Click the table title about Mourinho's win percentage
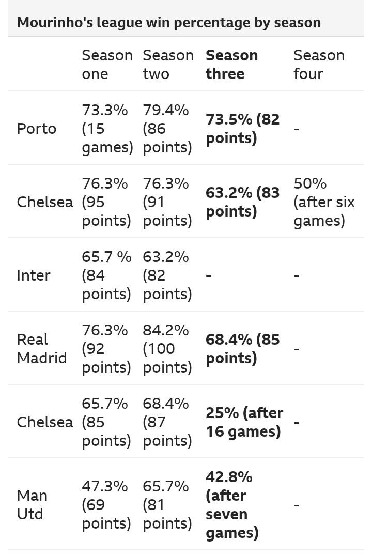The width and height of the screenshot is (372, 555). (168, 22)
